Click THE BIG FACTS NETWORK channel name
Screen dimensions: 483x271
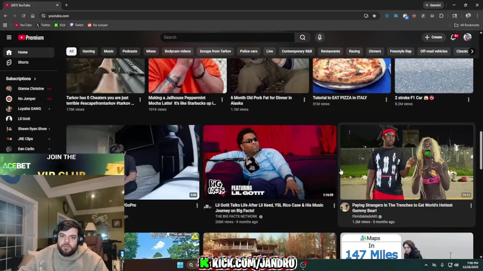236,216
